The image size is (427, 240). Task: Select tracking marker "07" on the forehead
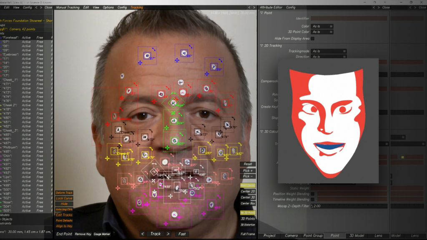point(147,56)
